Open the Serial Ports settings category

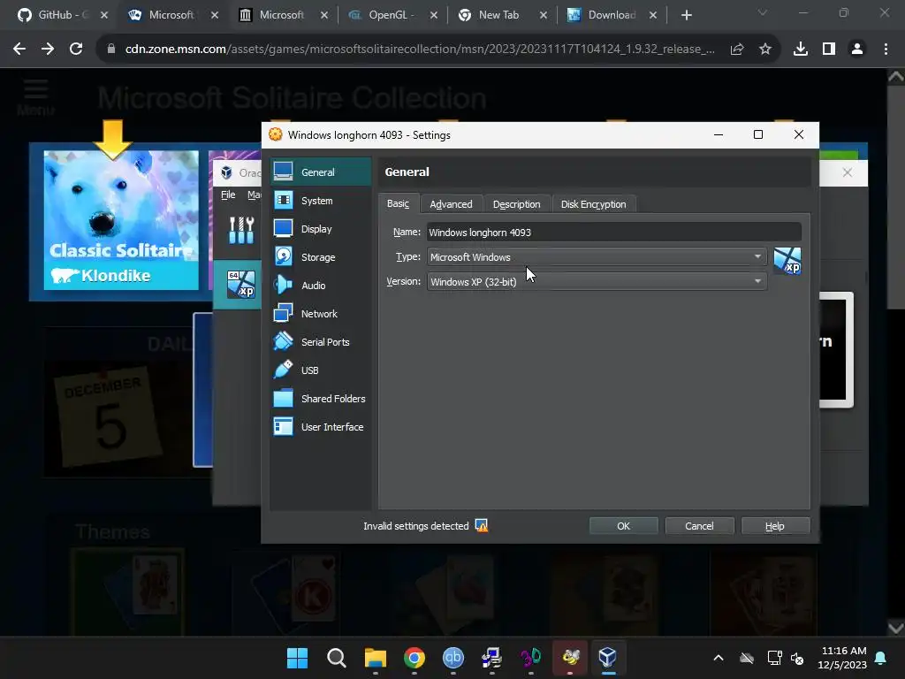[320, 342]
